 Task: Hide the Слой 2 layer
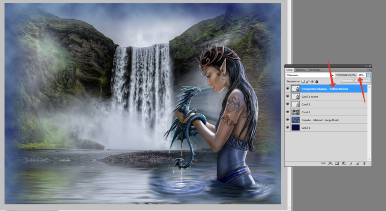(287, 104)
